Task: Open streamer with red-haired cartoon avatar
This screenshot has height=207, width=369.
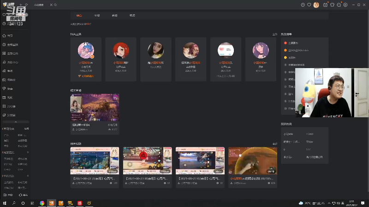Action: pyautogui.click(x=121, y=50)
